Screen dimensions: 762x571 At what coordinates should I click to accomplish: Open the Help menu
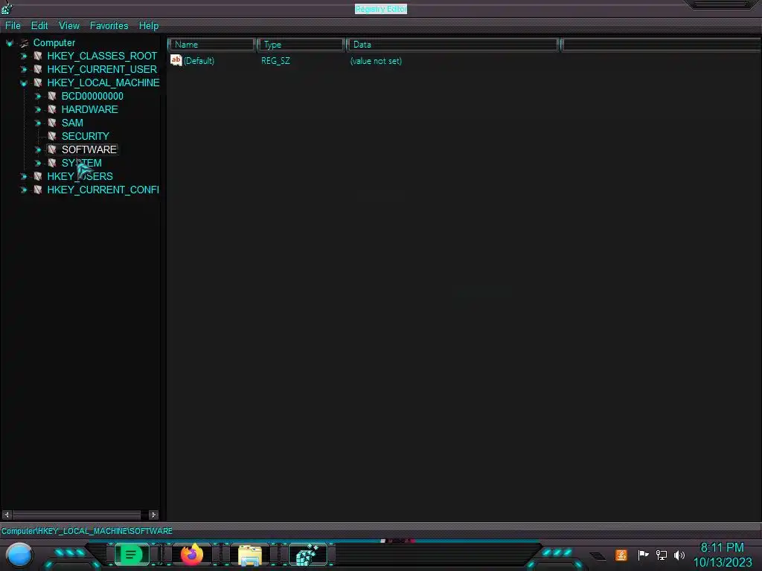pos(149,26)
